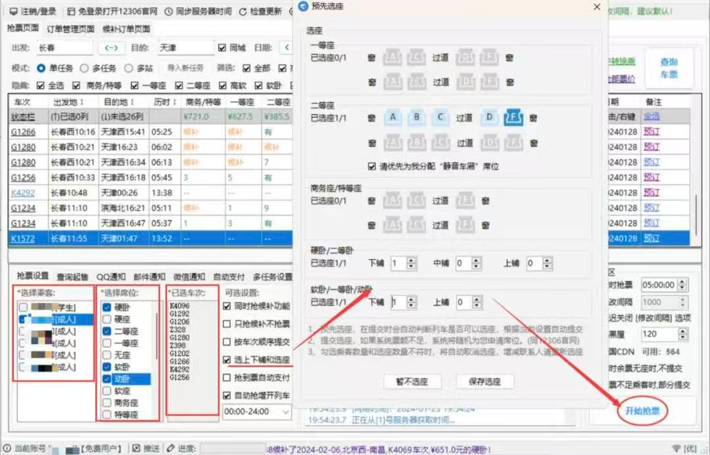Click the 保存选座 button
The image size is (710, 455).
click(485, 381)
